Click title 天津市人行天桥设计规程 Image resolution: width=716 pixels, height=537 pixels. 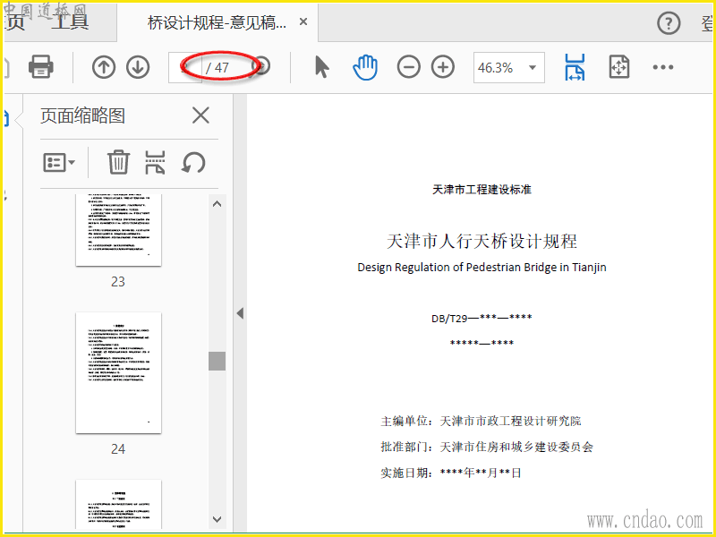pos(482,241)
